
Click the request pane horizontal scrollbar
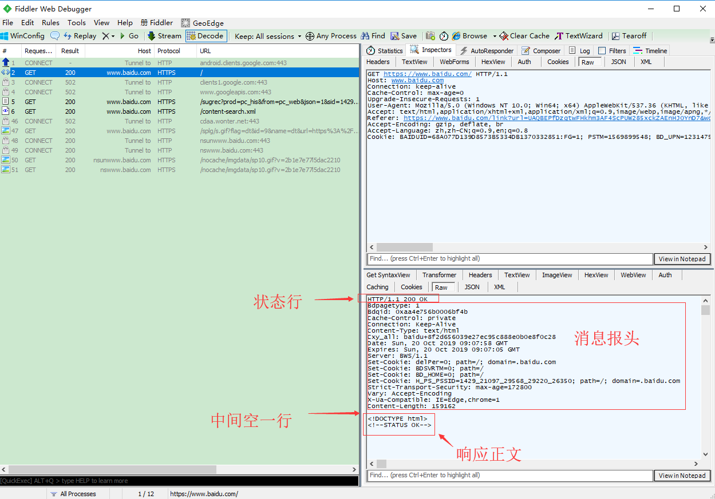538,247
